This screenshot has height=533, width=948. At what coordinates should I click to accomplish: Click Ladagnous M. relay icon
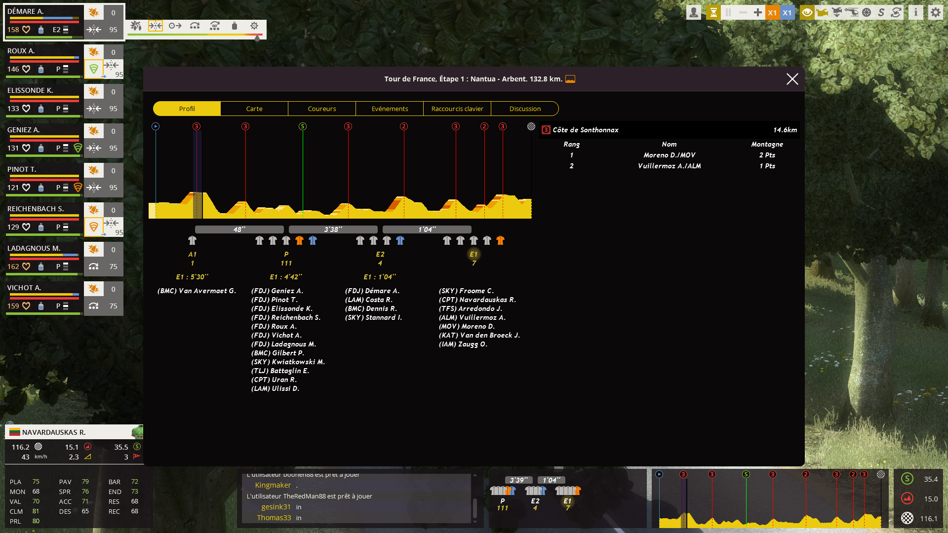pos(94,266)
